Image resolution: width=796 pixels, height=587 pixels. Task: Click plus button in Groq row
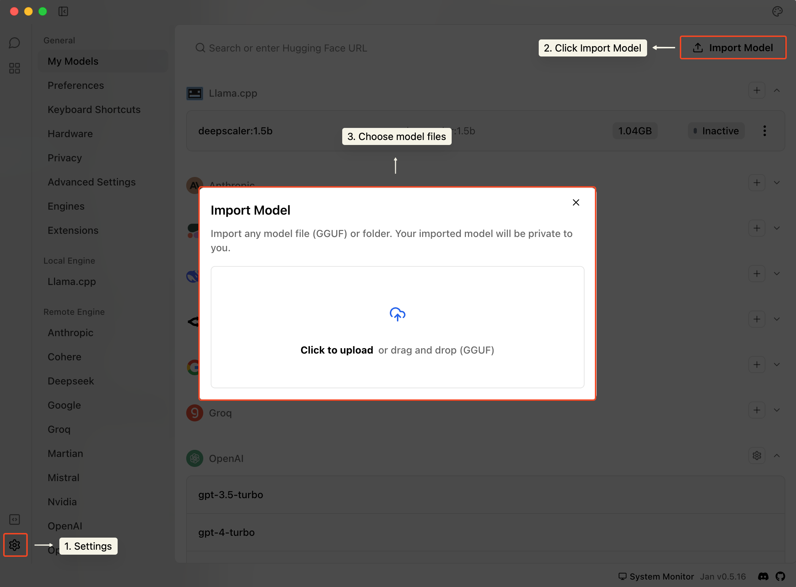pyautogui.click(x=757, y=410)
